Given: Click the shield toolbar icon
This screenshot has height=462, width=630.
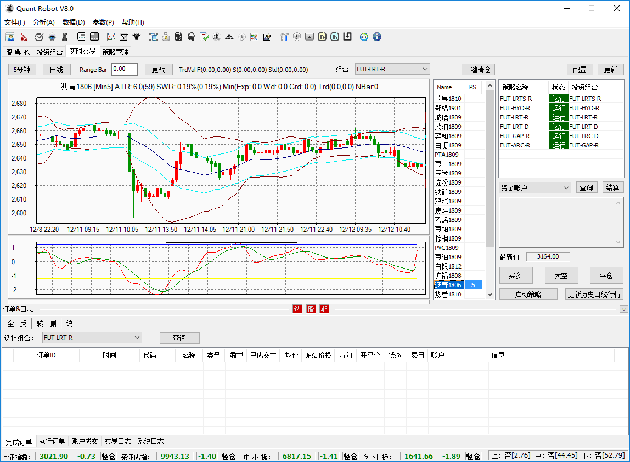Looking at the screenshot, I should (x=297, y=37).
